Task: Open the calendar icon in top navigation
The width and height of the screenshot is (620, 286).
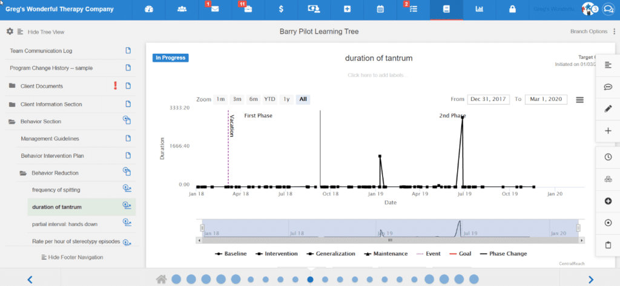Action: click(x=380, y=10)
